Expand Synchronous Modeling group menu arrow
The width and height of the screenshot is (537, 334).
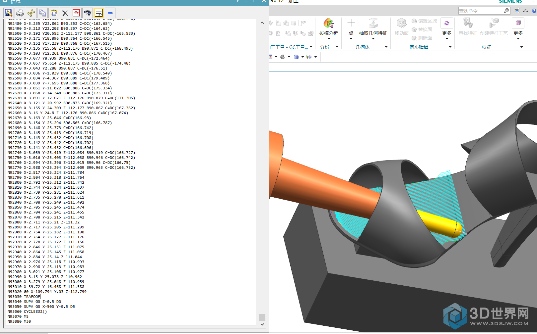[x=450, y=47]
